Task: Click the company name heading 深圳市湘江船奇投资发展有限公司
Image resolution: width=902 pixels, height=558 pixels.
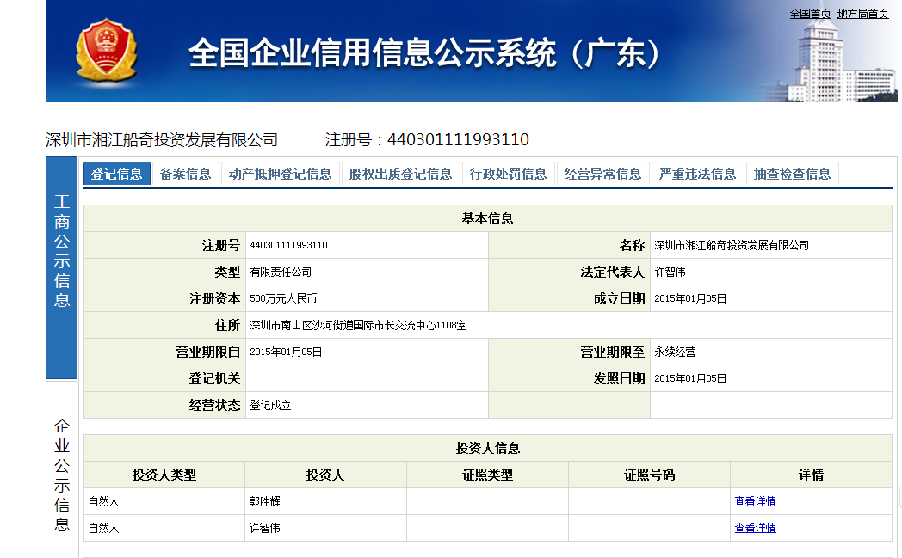Action: tap(162, 139)
